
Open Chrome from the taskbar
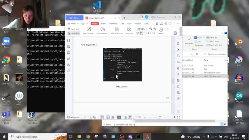pos(88,136)
